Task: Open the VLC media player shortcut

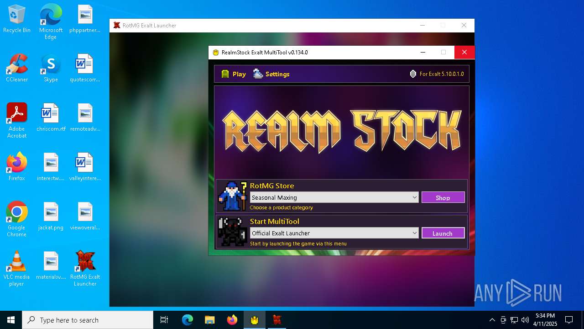Action: click(x=17, y=269)
